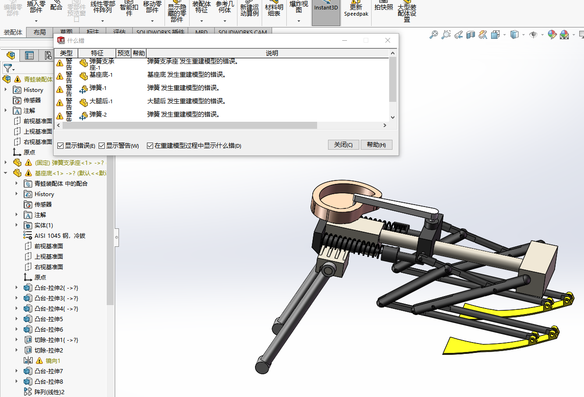Toggle the Instant3D button

tap(326, 13)
